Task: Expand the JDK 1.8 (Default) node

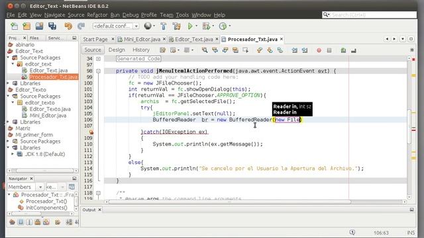Action: click(x=13, y=154)
